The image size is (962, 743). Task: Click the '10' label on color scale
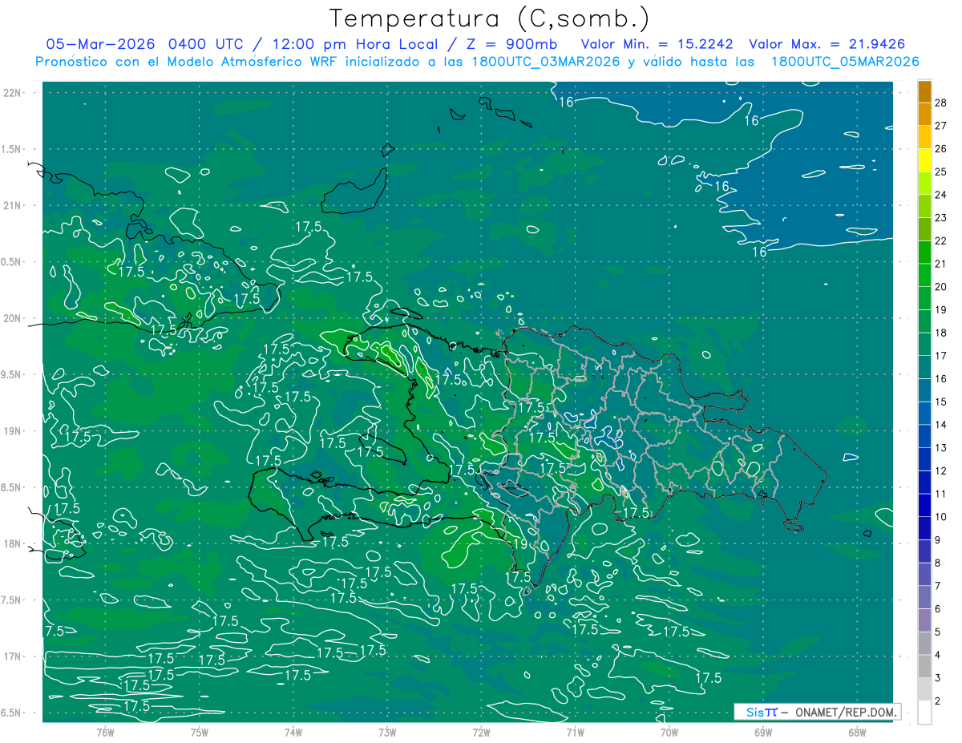(940, 517)
